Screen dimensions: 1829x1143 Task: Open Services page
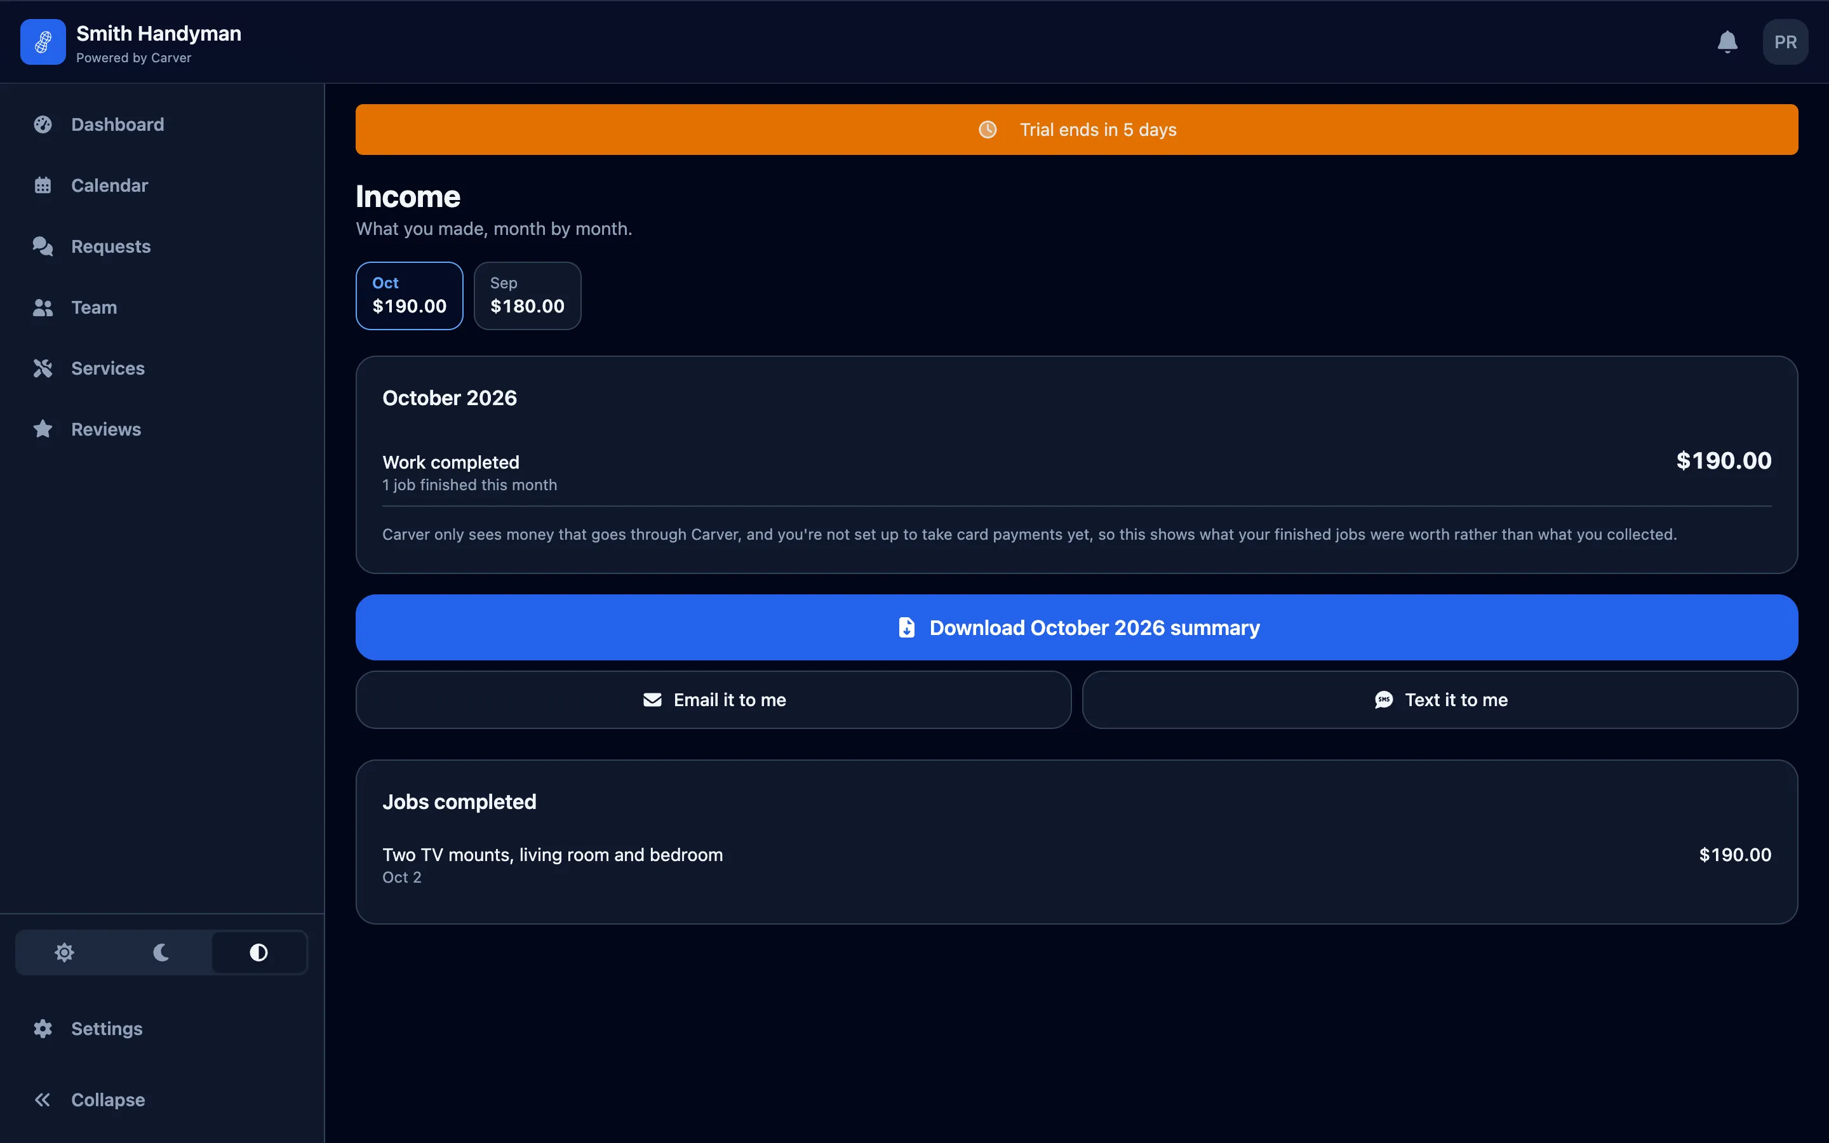[163, 368]
